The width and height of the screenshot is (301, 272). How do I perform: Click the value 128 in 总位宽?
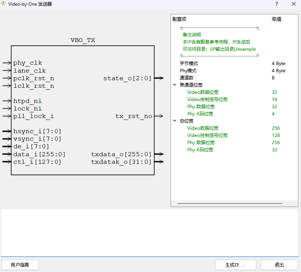276,135
